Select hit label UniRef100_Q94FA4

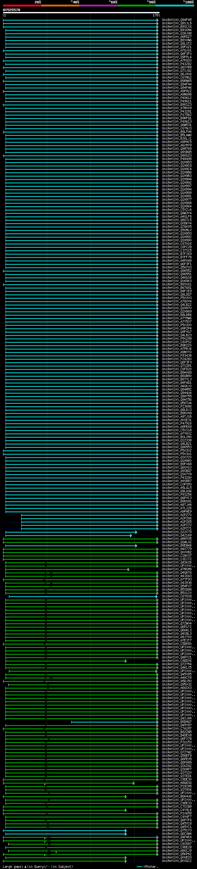(x=177, y=84)
